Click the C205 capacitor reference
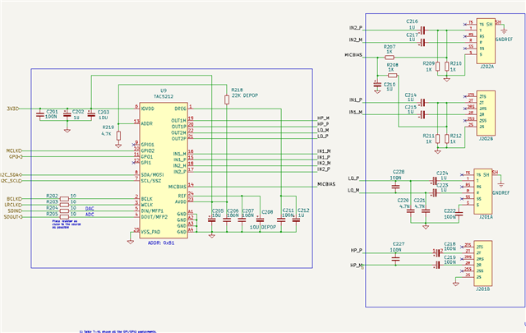Screen dimensions: 526x333 pos(218,210)
